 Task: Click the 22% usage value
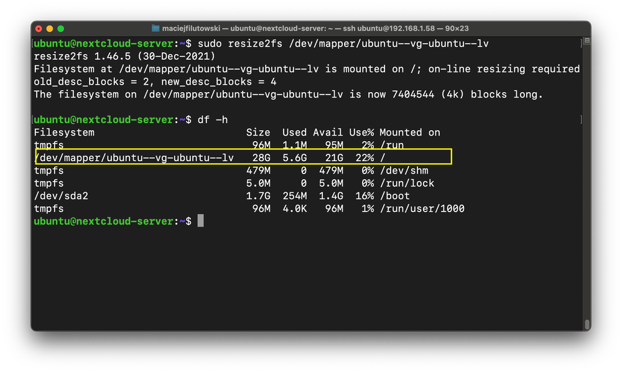click(364, 158)
